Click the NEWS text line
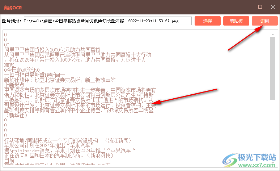The image size is (280, 171). click(9, 65)
